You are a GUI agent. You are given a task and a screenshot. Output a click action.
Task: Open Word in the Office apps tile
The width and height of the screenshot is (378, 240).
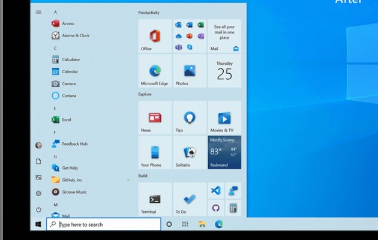(x=190, y=25)
